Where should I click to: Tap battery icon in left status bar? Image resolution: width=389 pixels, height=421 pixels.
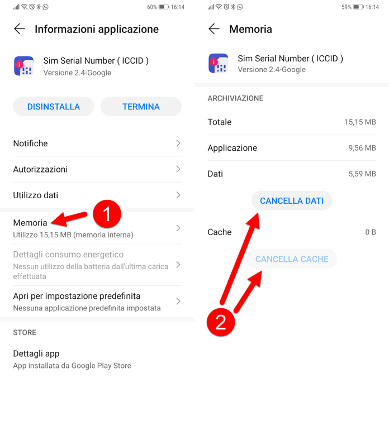(x=164, y=7)
